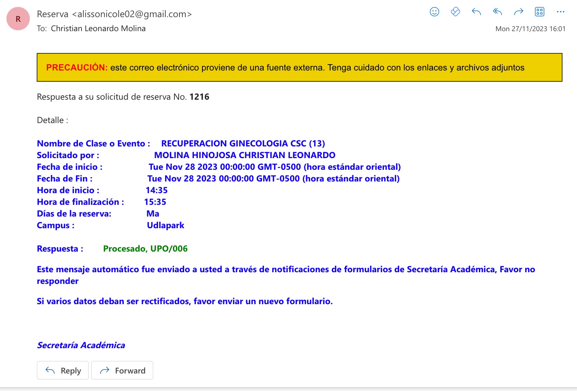Click the yellow PRECAUCIÓN warning banner
577x391 pixels.
pyautogui.click(x=299, y=67)
